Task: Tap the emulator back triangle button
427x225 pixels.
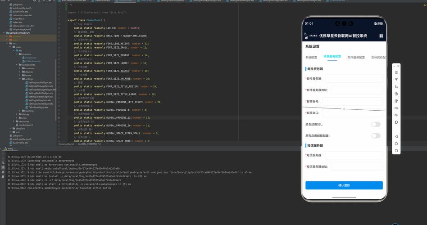Action: 396,136
